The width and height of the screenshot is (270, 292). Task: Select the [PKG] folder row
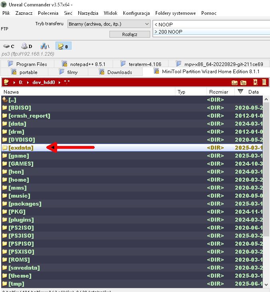pyautogui.click(x=132, y=212)
